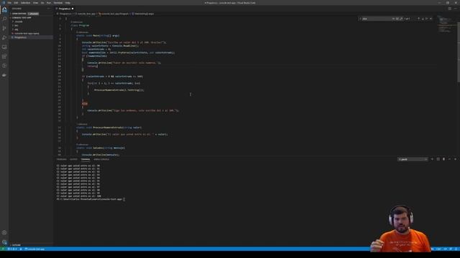Open the Extensions view icon
Viewport: 460px width, 258px height.
point(4,56)
